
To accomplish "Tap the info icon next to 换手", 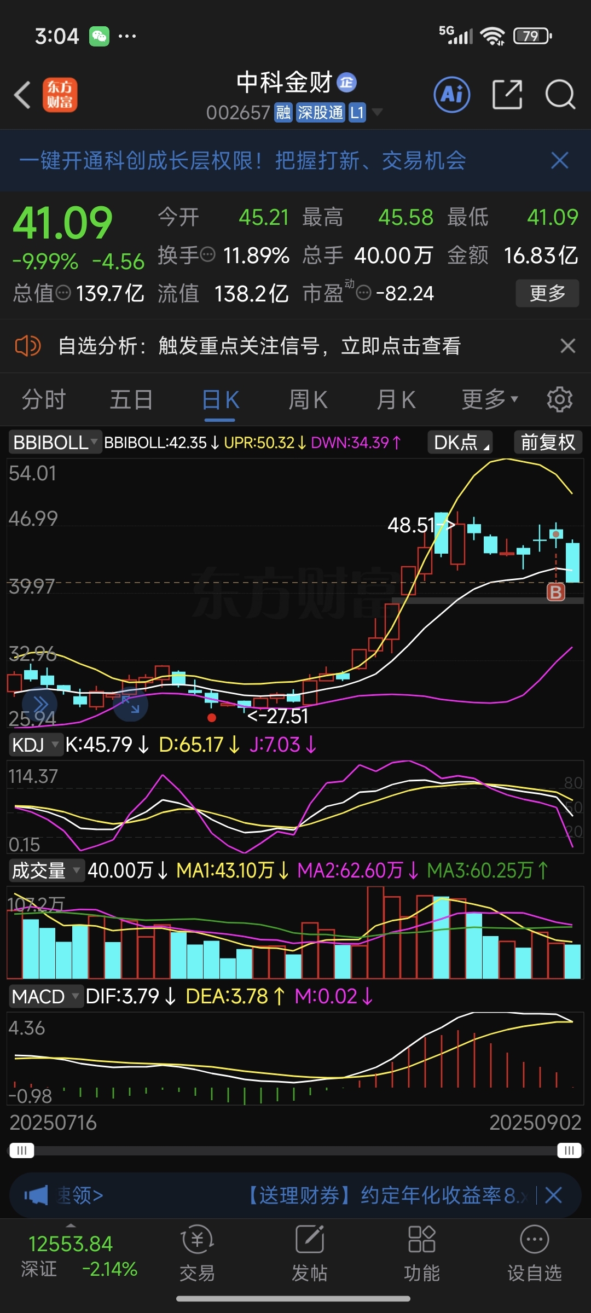I will click(208, 254).
